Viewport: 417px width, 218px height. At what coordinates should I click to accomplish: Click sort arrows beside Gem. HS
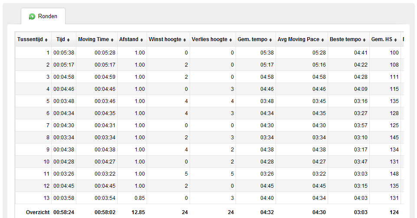point(395,40)
